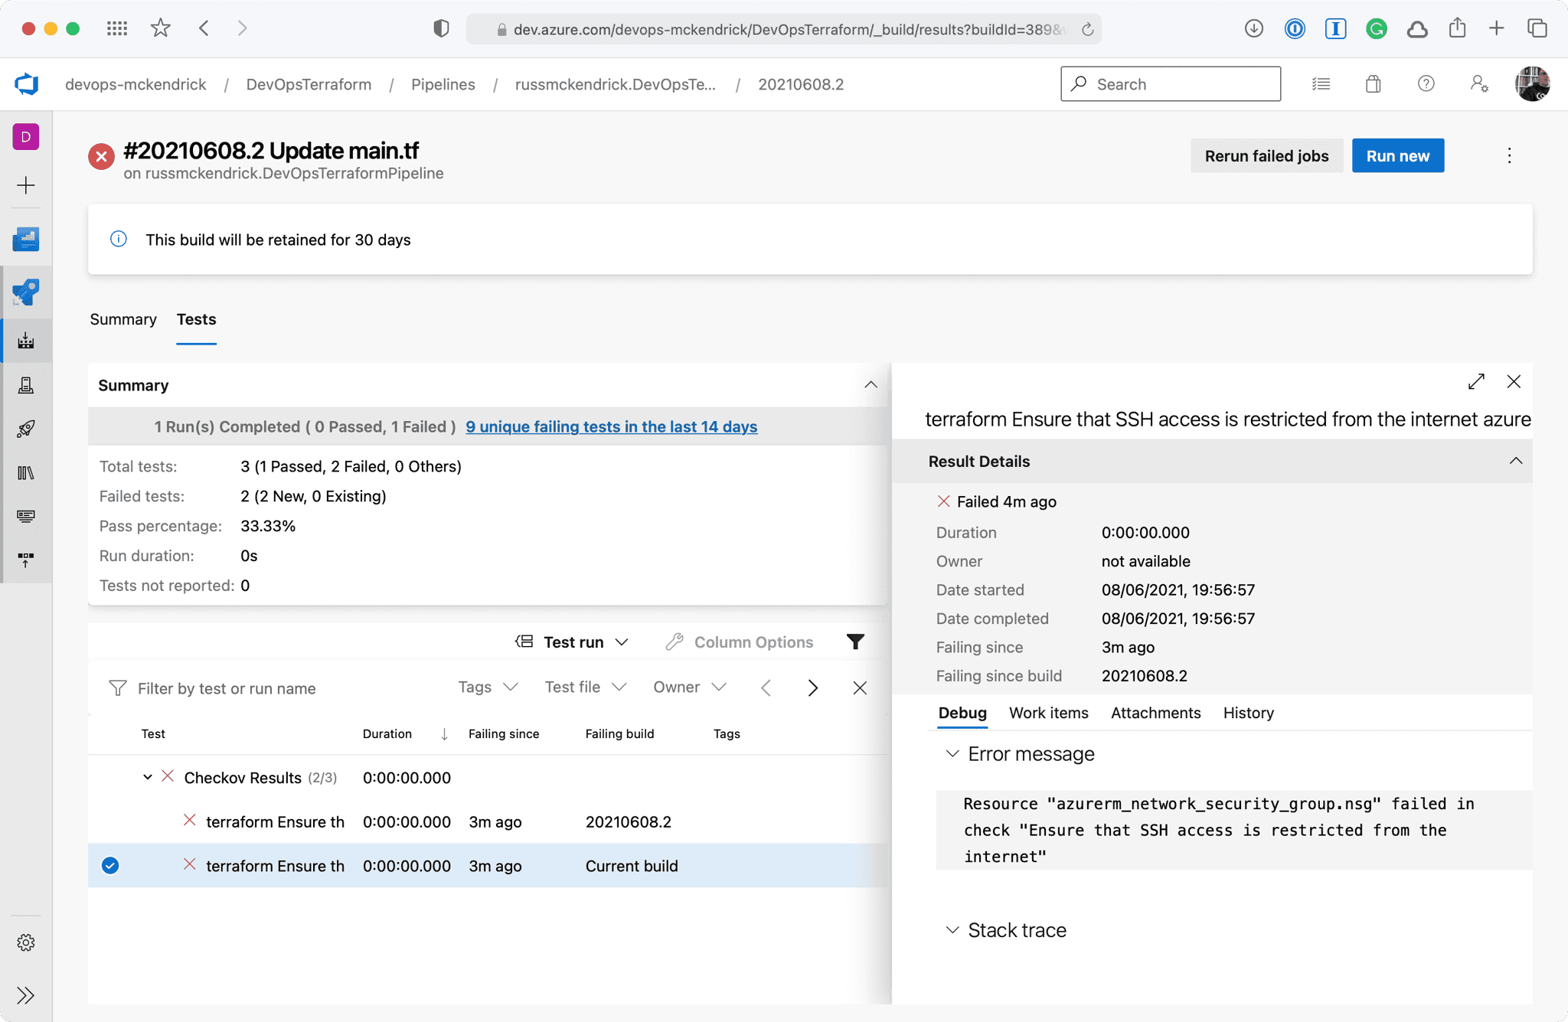Click the filter funnel icon beside Column Options
The width and height of the screenshot is (1568, 1022).
pos(855,642)
